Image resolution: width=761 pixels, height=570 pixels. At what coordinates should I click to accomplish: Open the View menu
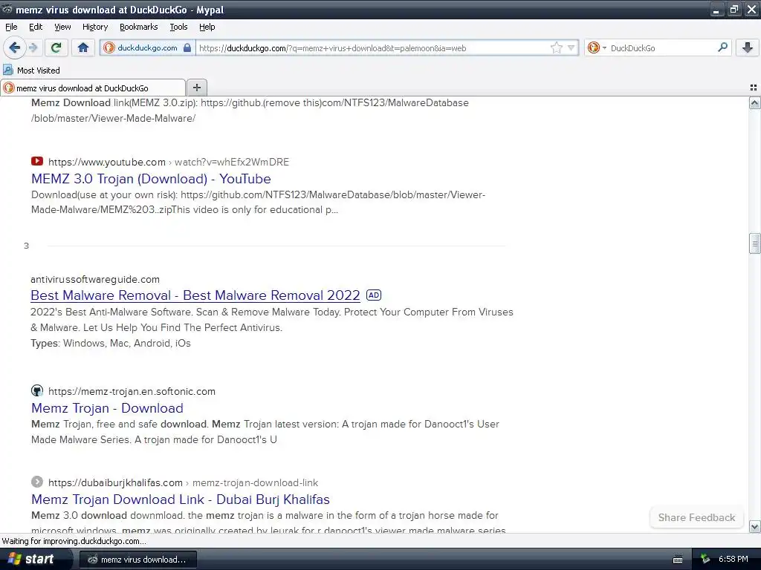[x=62, y=27]
